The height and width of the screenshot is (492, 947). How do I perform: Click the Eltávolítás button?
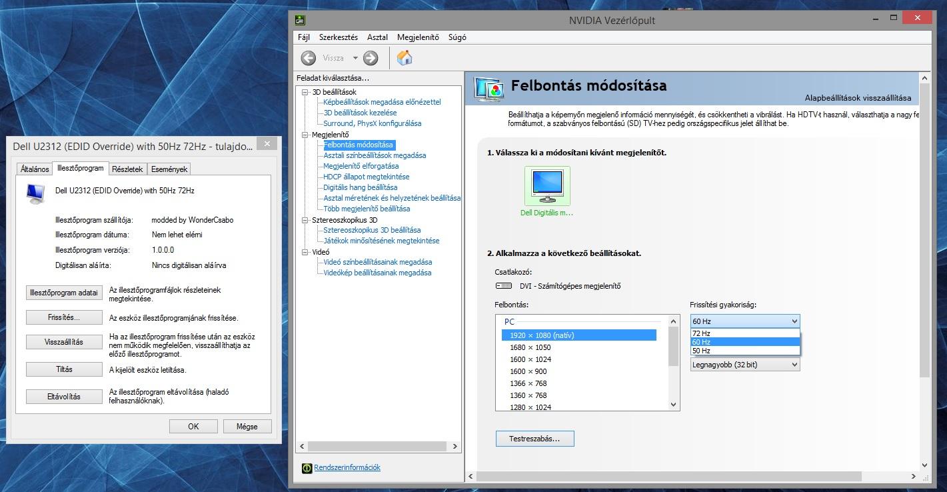(x=64, y=397)
